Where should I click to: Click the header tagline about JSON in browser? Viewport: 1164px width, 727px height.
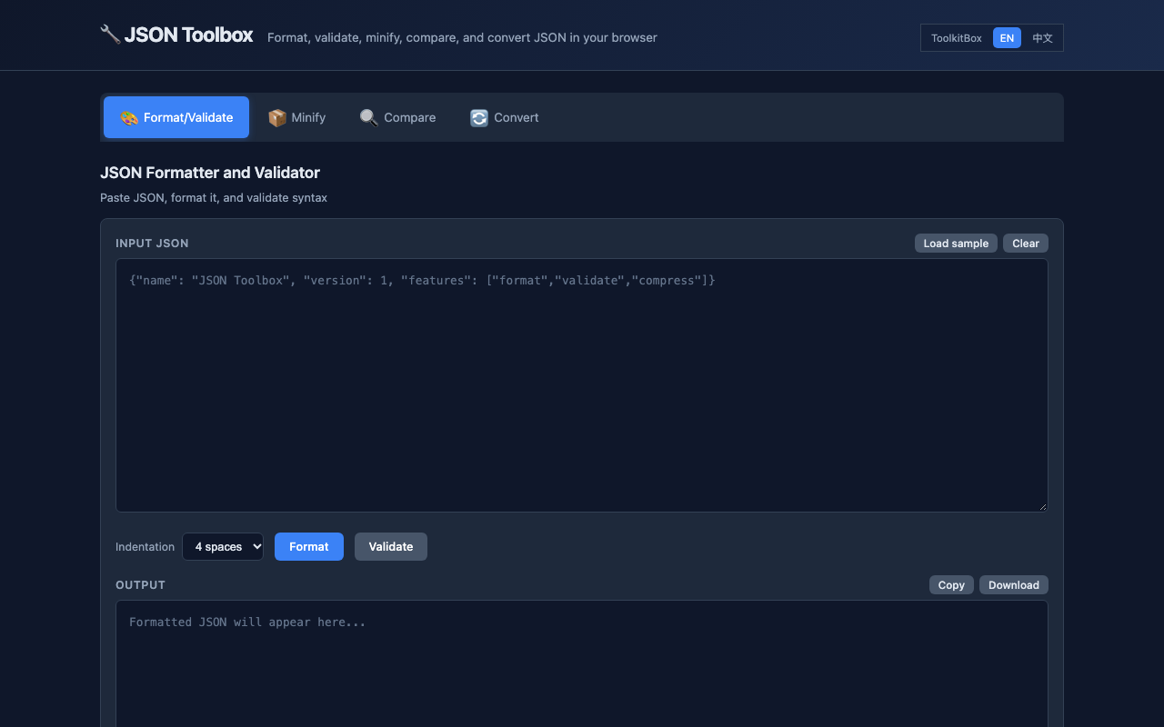point(462,37)
